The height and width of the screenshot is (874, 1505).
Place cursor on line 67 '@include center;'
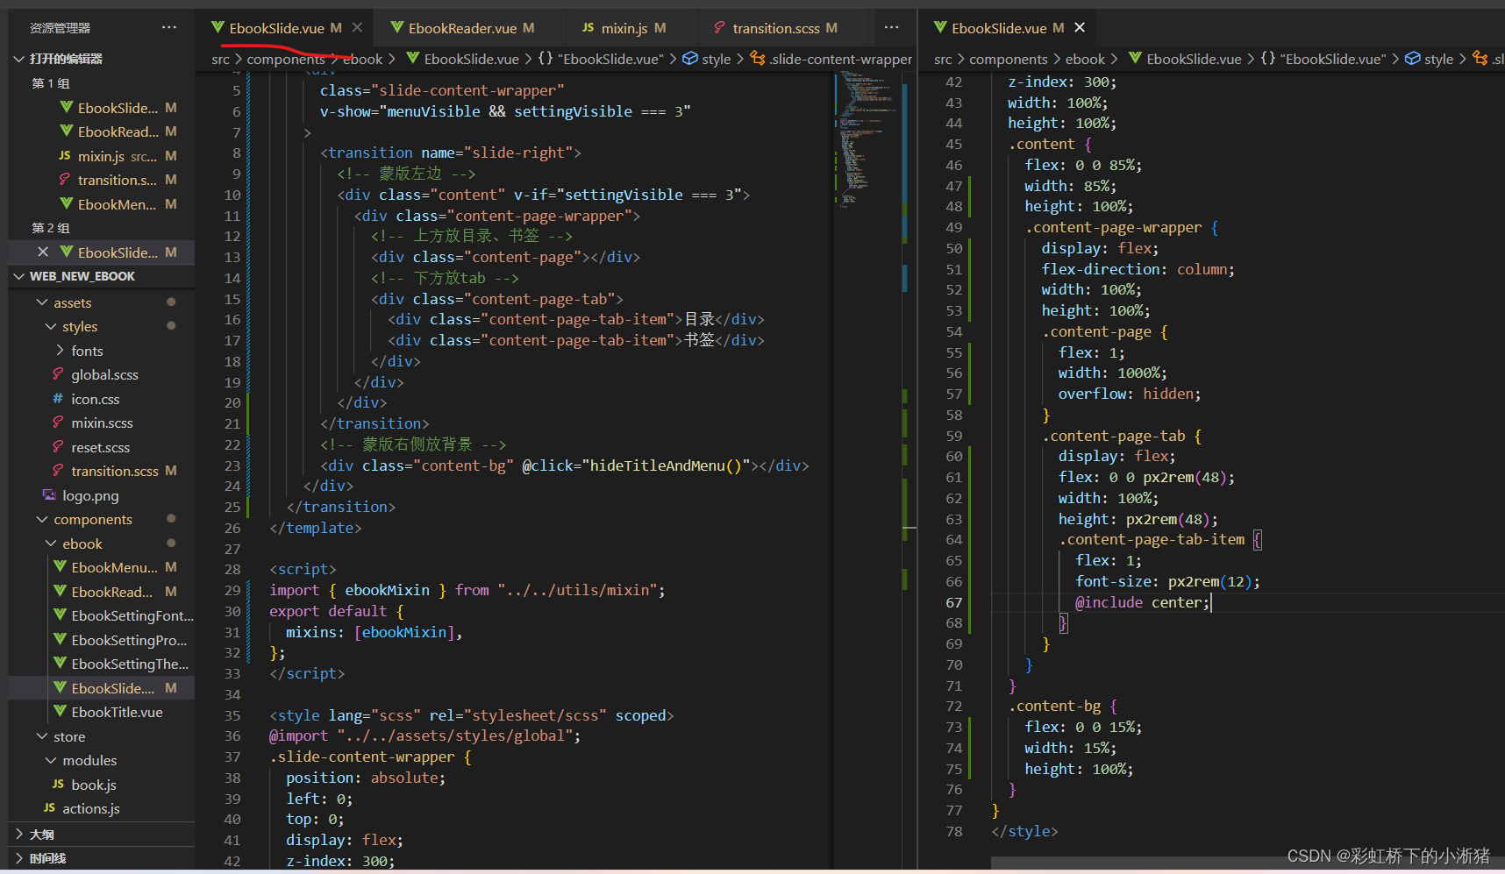point(1143,602)
